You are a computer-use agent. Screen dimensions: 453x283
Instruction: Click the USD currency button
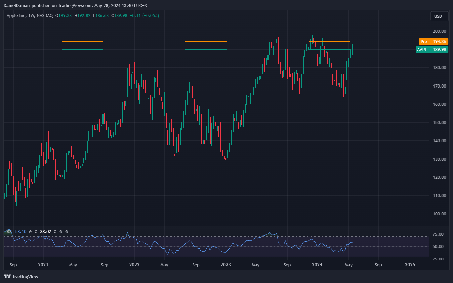pyautogui.click(x=439, y=16)
